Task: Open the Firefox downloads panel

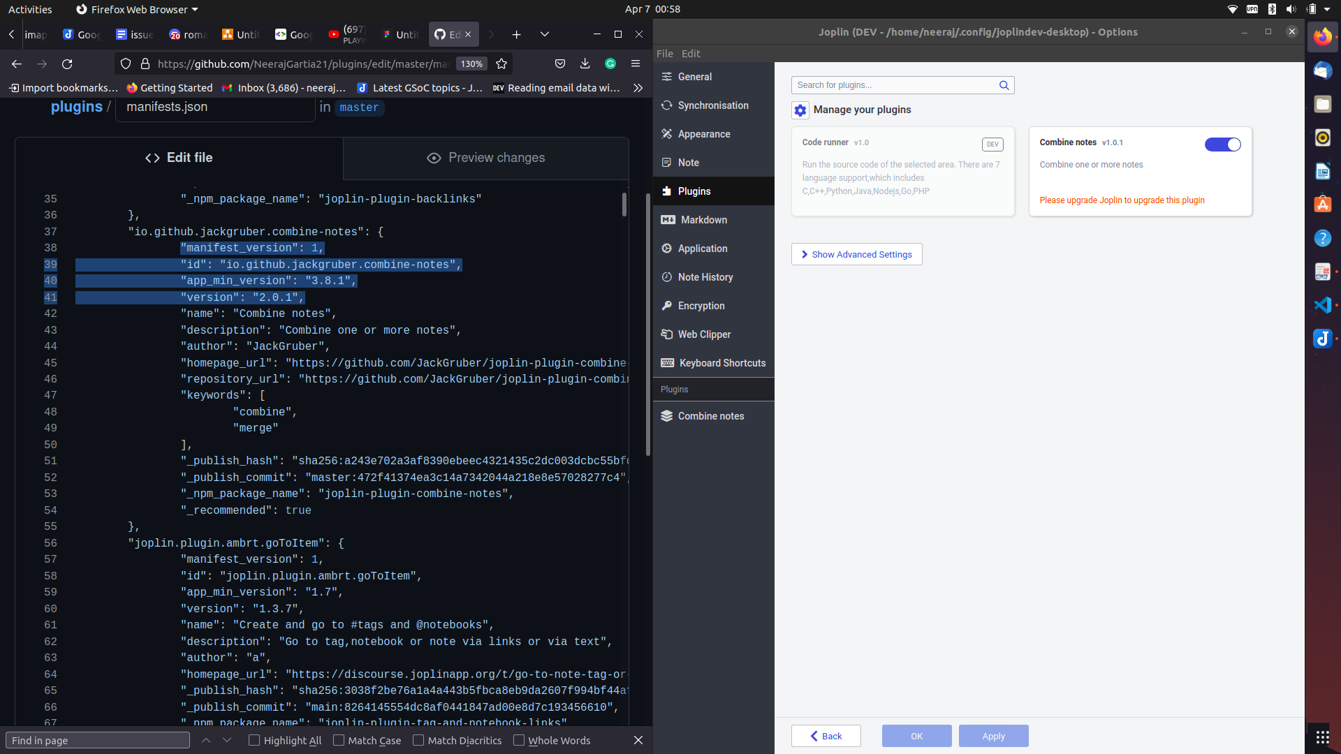Action: tap(585, 64)
